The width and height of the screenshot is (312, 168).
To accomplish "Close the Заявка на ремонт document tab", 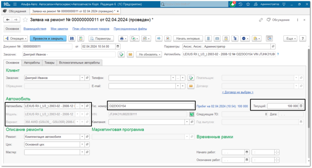I will click(118, 11).
